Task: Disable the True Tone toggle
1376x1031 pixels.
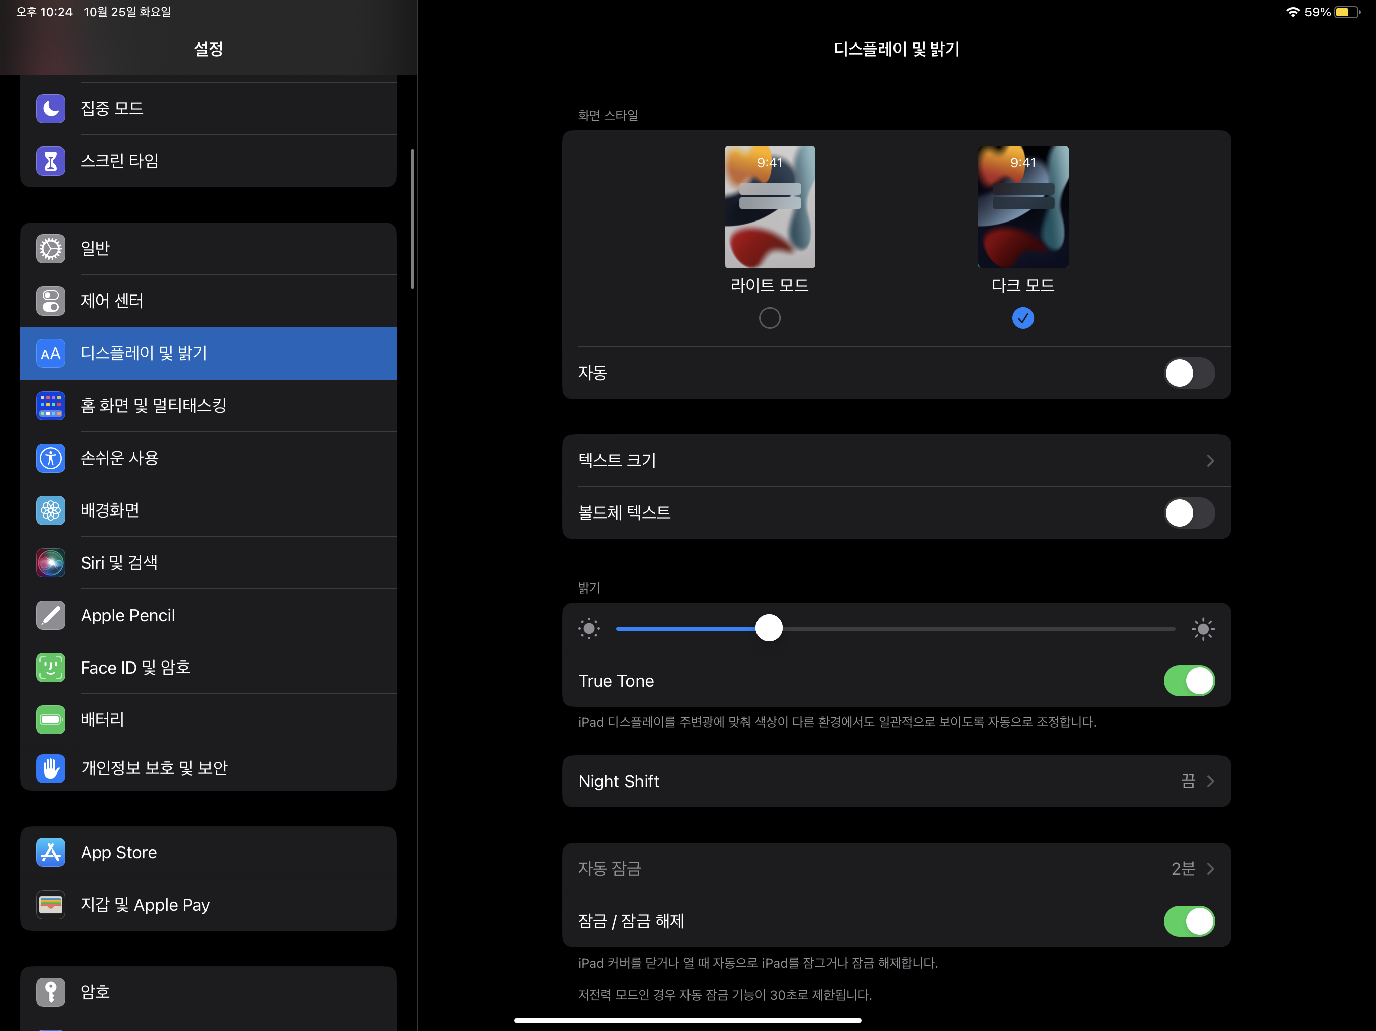Action: (1189, 681)
